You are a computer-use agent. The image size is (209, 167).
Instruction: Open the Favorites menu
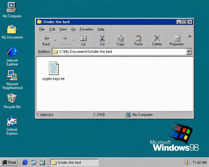(x=86, y=29)
